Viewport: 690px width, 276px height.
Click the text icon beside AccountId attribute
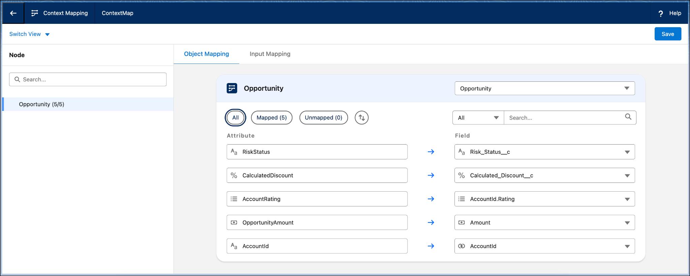pyautogui.click(x=234, y=246)
